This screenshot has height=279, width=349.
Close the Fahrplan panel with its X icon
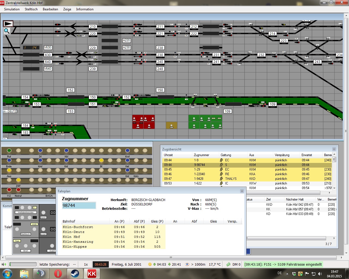click(242, 191)
